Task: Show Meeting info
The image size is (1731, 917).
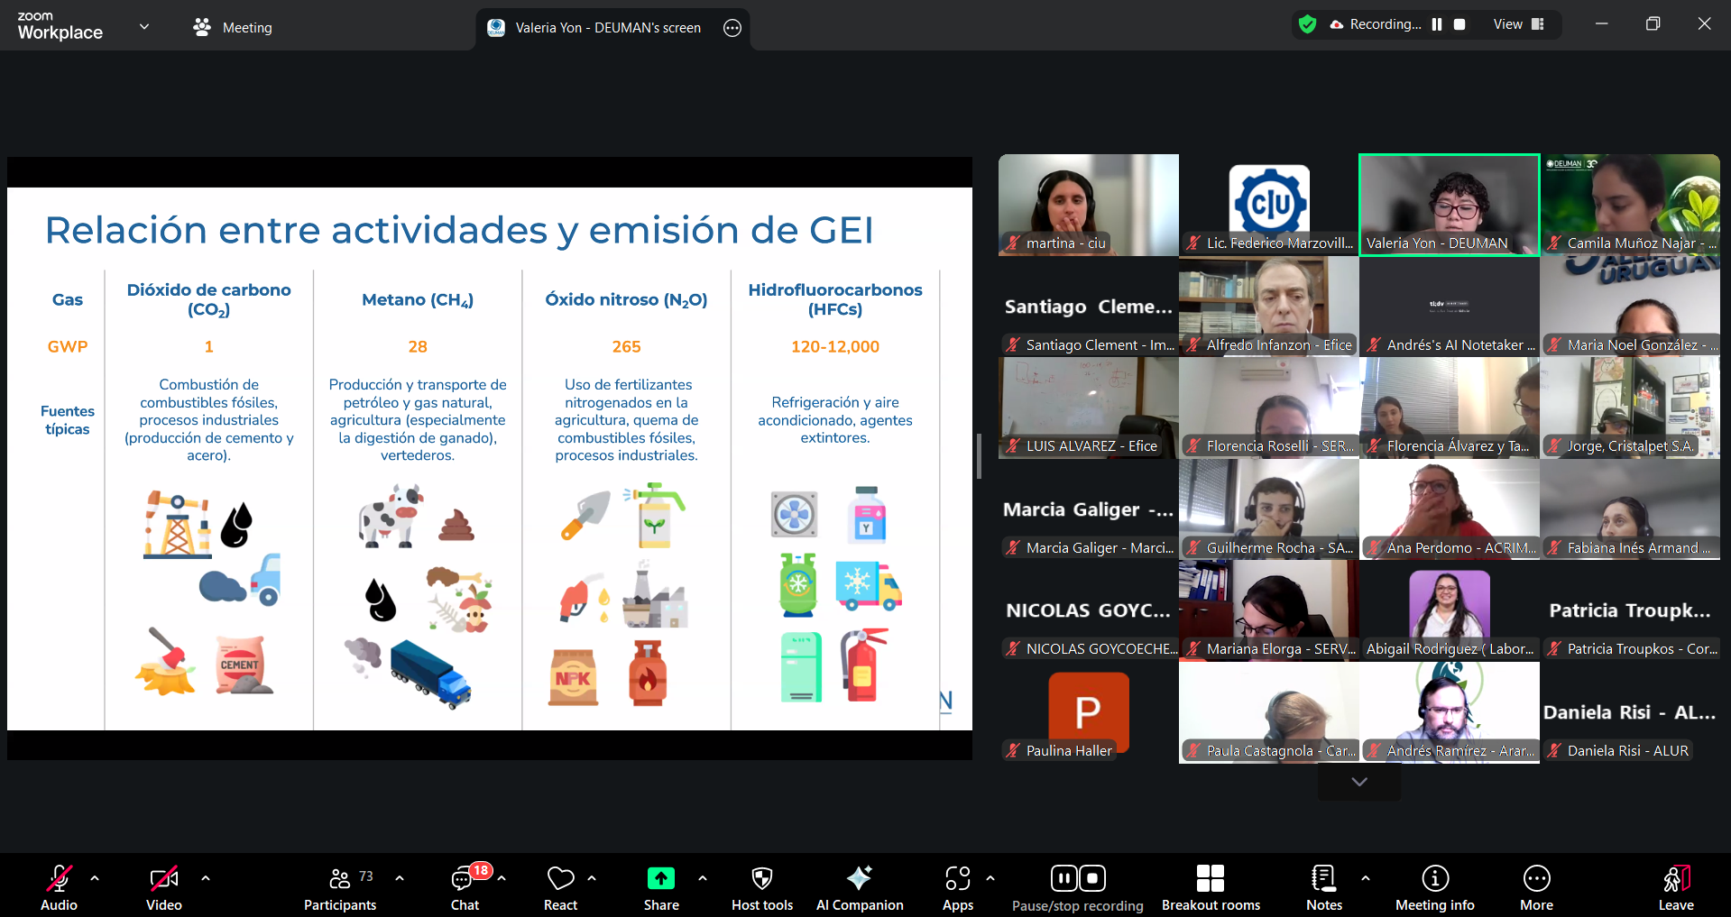Action: coord(1434,888)
